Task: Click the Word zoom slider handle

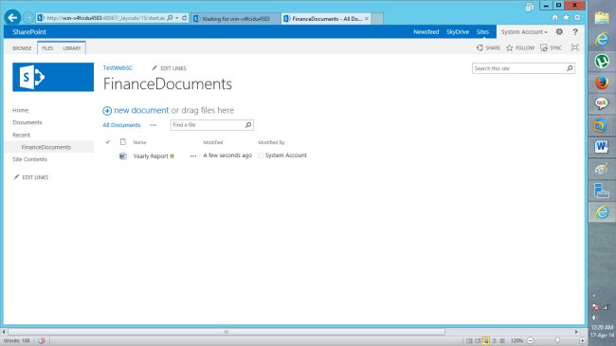Action: tap(557, 340)
